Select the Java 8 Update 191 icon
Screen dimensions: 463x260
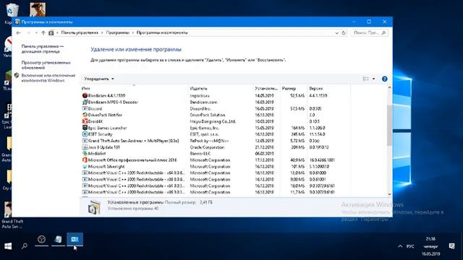85,147
